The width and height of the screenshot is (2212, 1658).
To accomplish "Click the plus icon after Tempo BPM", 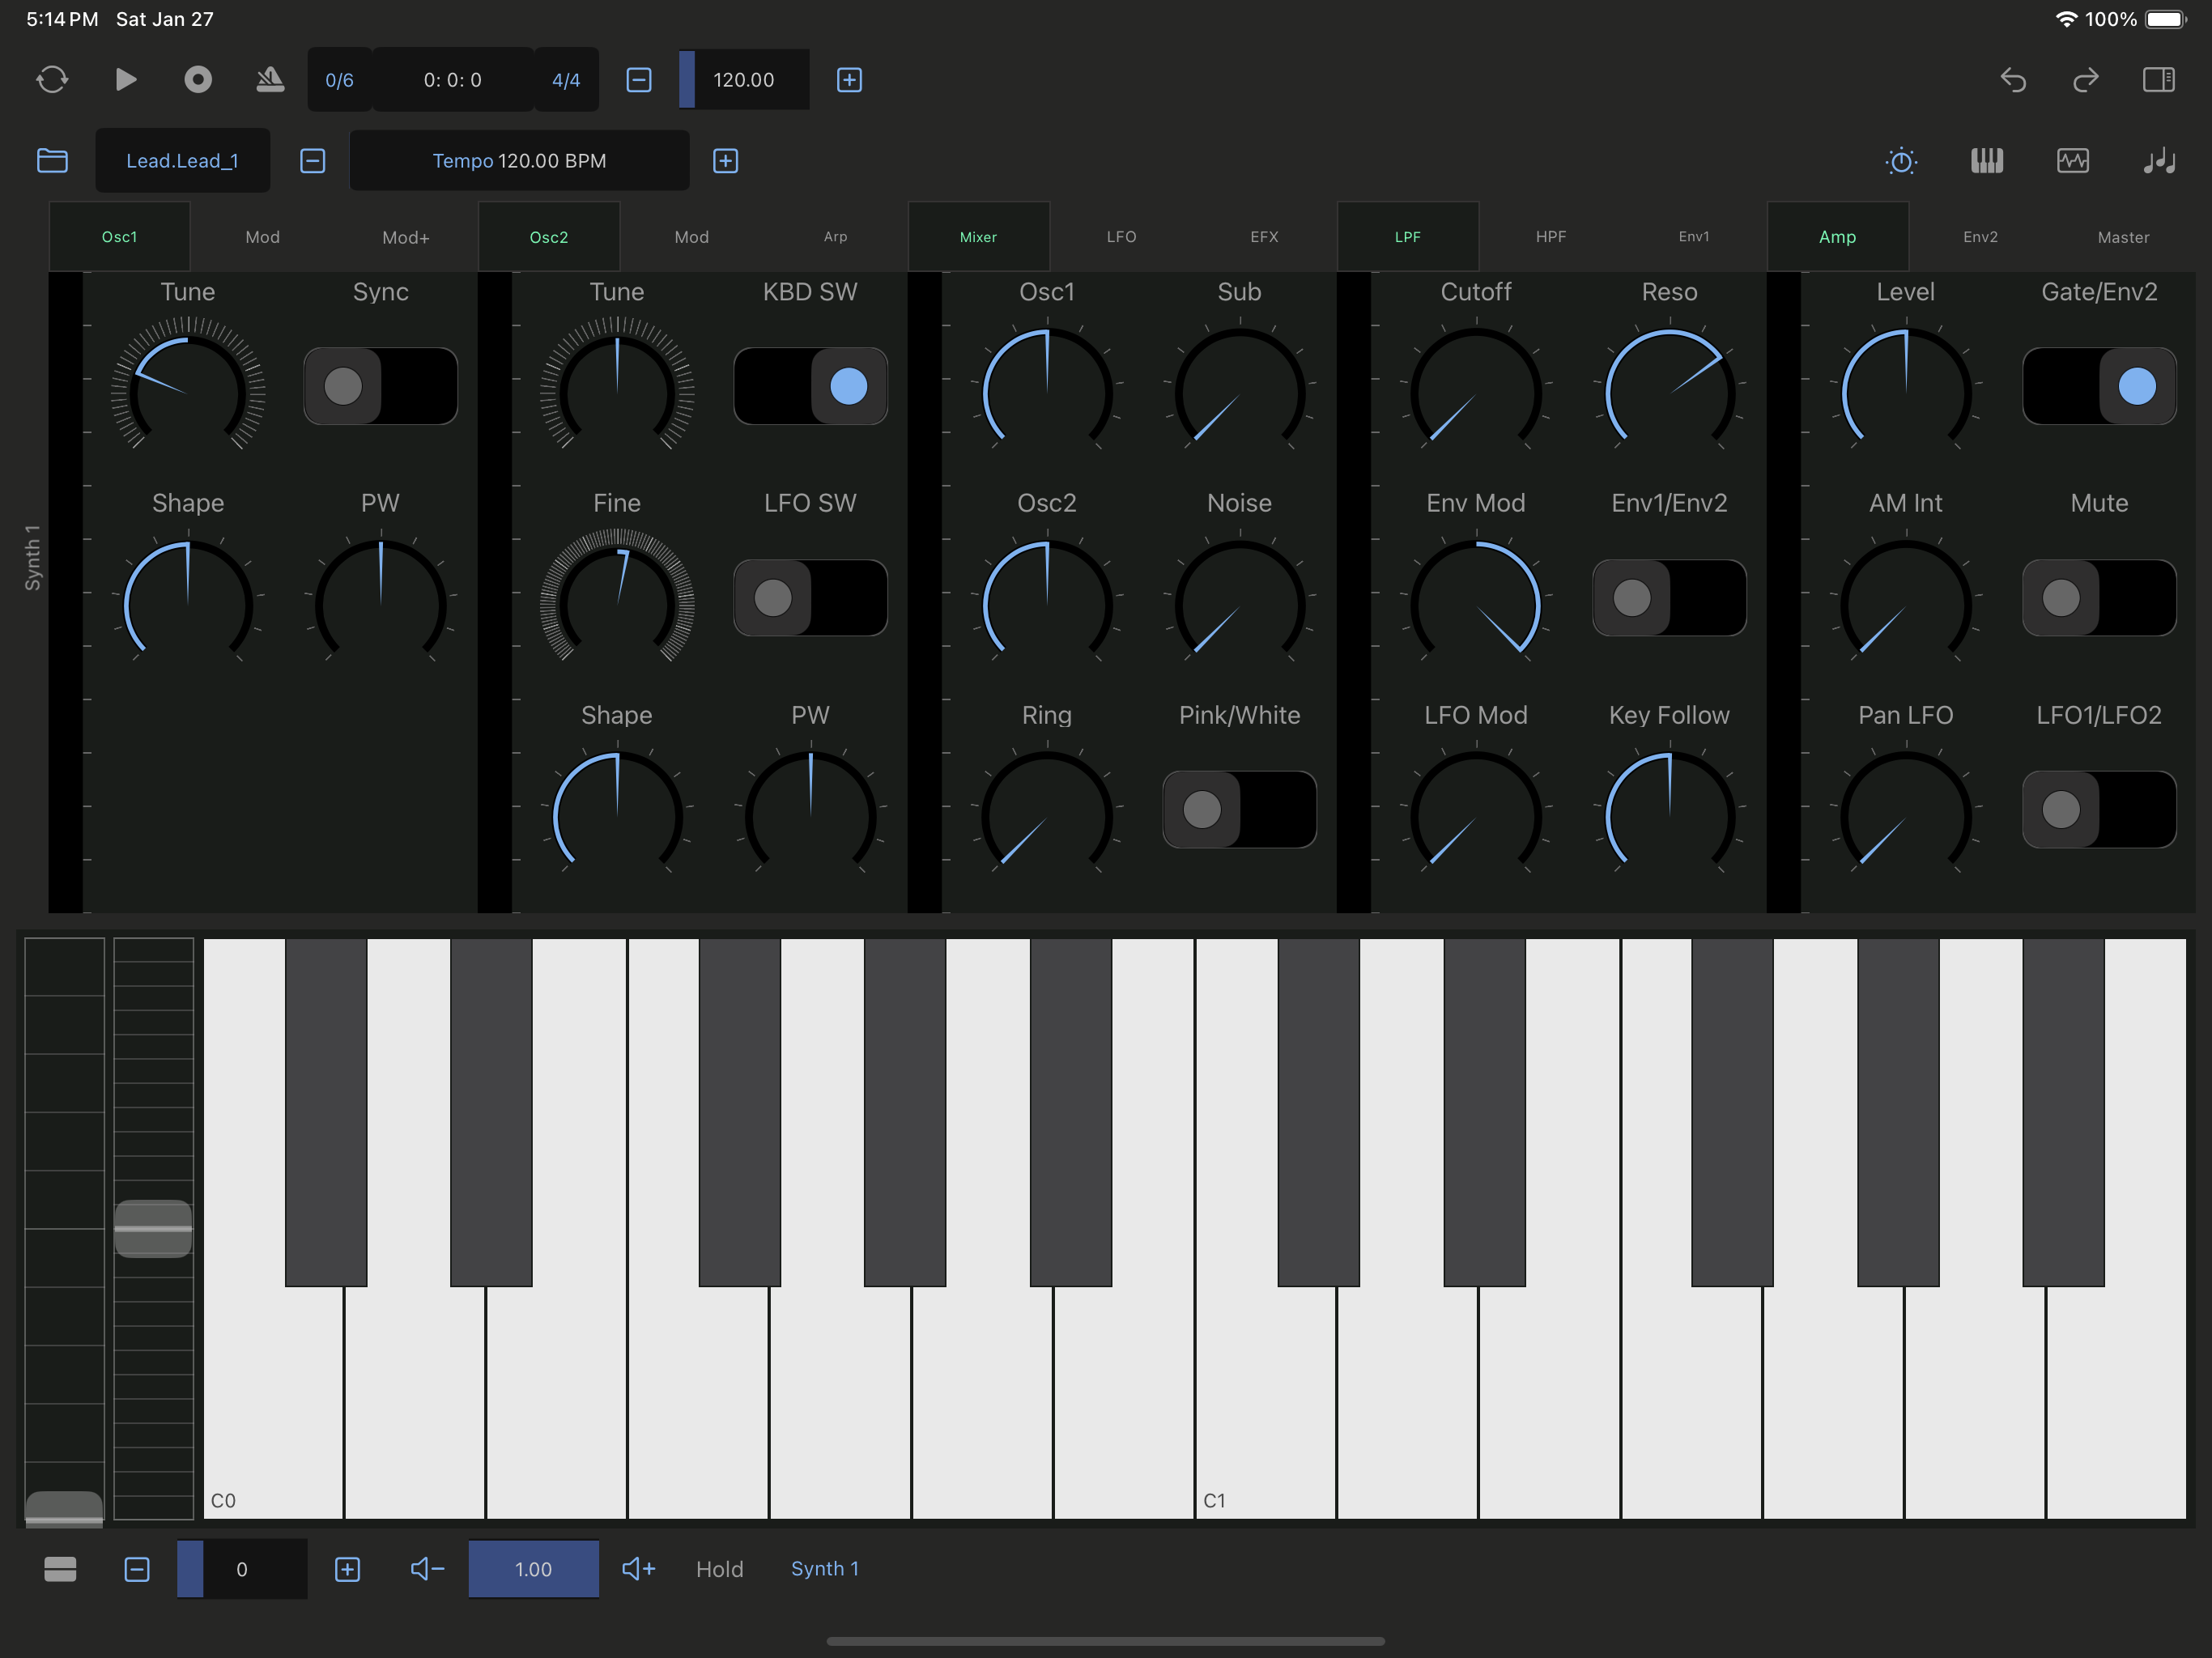I will (x=726, y=161).
